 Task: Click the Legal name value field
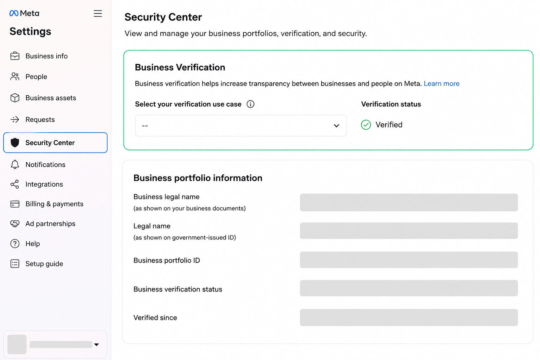pos(409,231)
